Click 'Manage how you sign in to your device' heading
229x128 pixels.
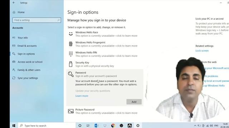pyautogui.click(x=97, y=20)
